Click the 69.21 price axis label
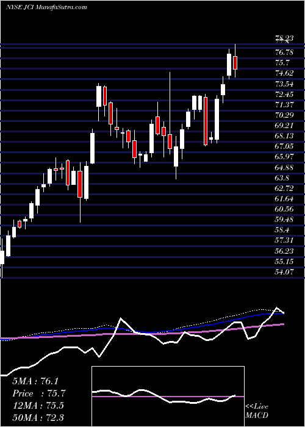 (x=284, y=126)
